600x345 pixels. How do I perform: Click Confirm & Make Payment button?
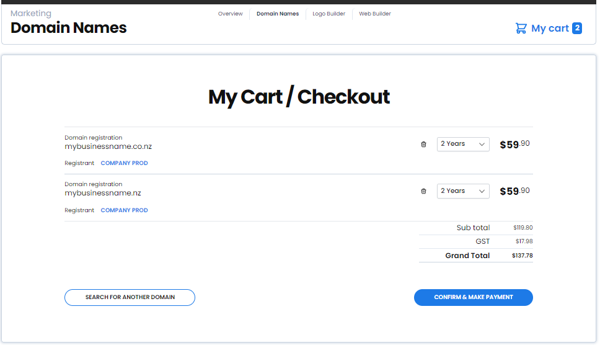click(x=474, y=297)
